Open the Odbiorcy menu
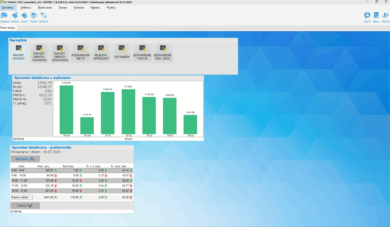Screen dimensions: 390x227 [26, 8]
